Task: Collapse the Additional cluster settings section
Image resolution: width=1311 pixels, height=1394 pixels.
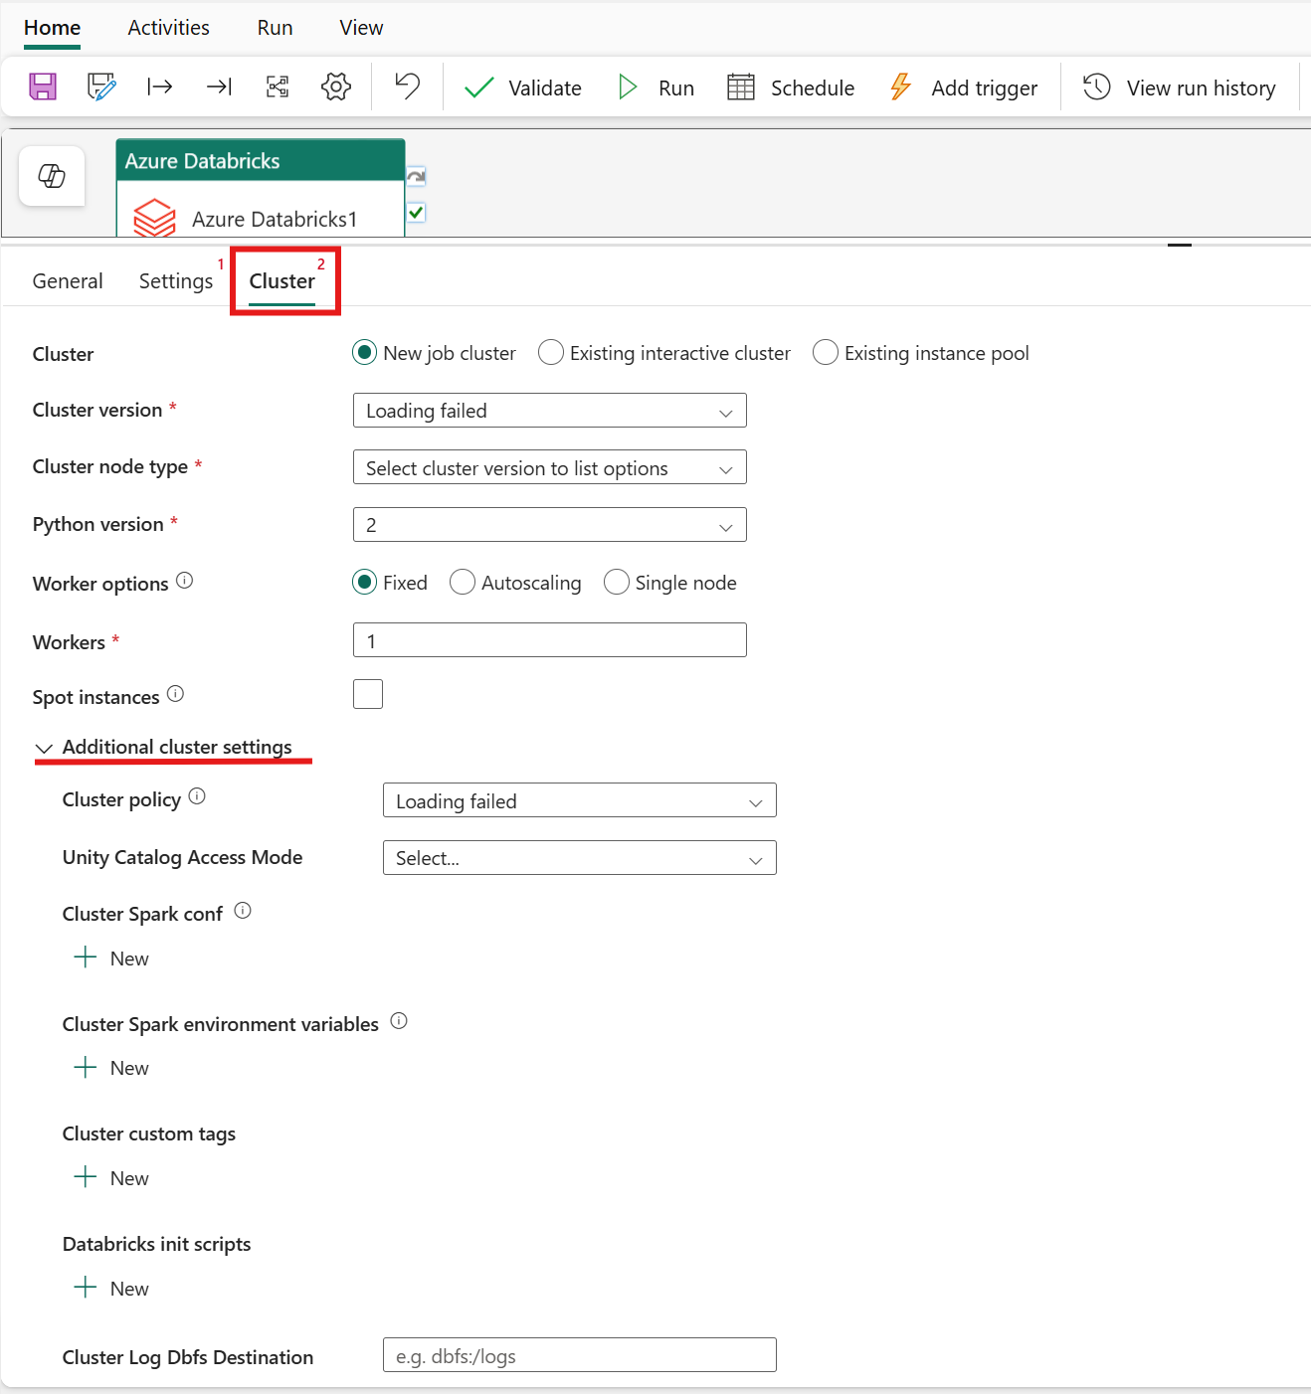Action: (x=44, y=747)
